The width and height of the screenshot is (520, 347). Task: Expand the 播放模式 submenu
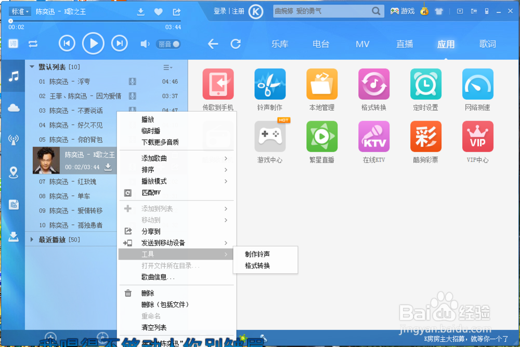tap(176, 181)
